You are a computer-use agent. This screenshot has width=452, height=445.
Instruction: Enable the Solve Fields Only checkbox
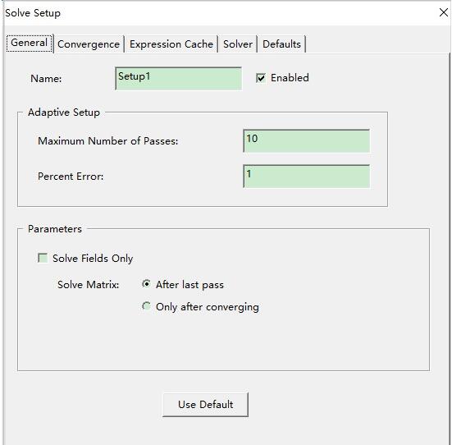[43, 258]
